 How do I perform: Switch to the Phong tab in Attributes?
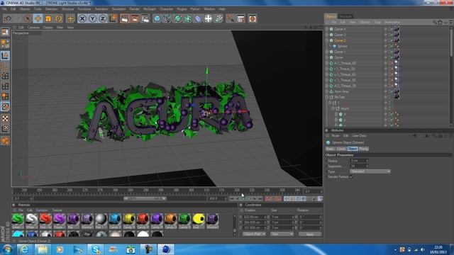(364, 149)
